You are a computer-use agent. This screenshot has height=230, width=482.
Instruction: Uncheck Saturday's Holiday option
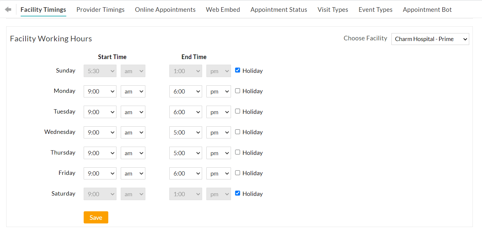click(238, 193)
